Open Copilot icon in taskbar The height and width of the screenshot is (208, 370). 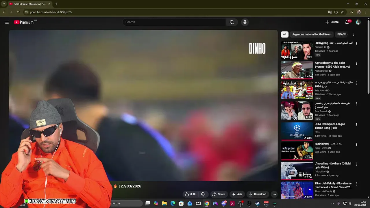[156, 203]
